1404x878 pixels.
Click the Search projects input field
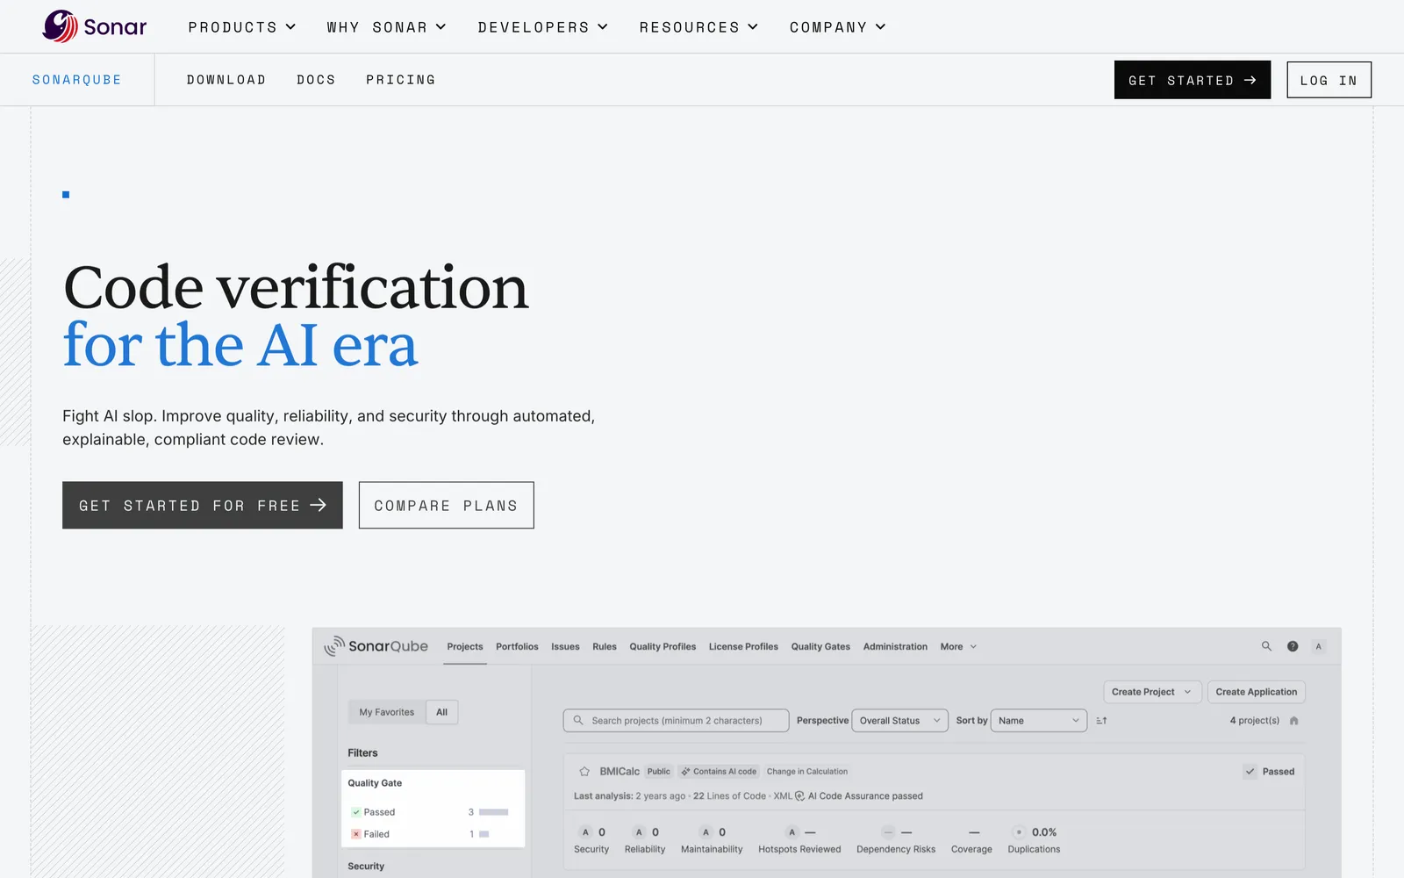[676, 721]
